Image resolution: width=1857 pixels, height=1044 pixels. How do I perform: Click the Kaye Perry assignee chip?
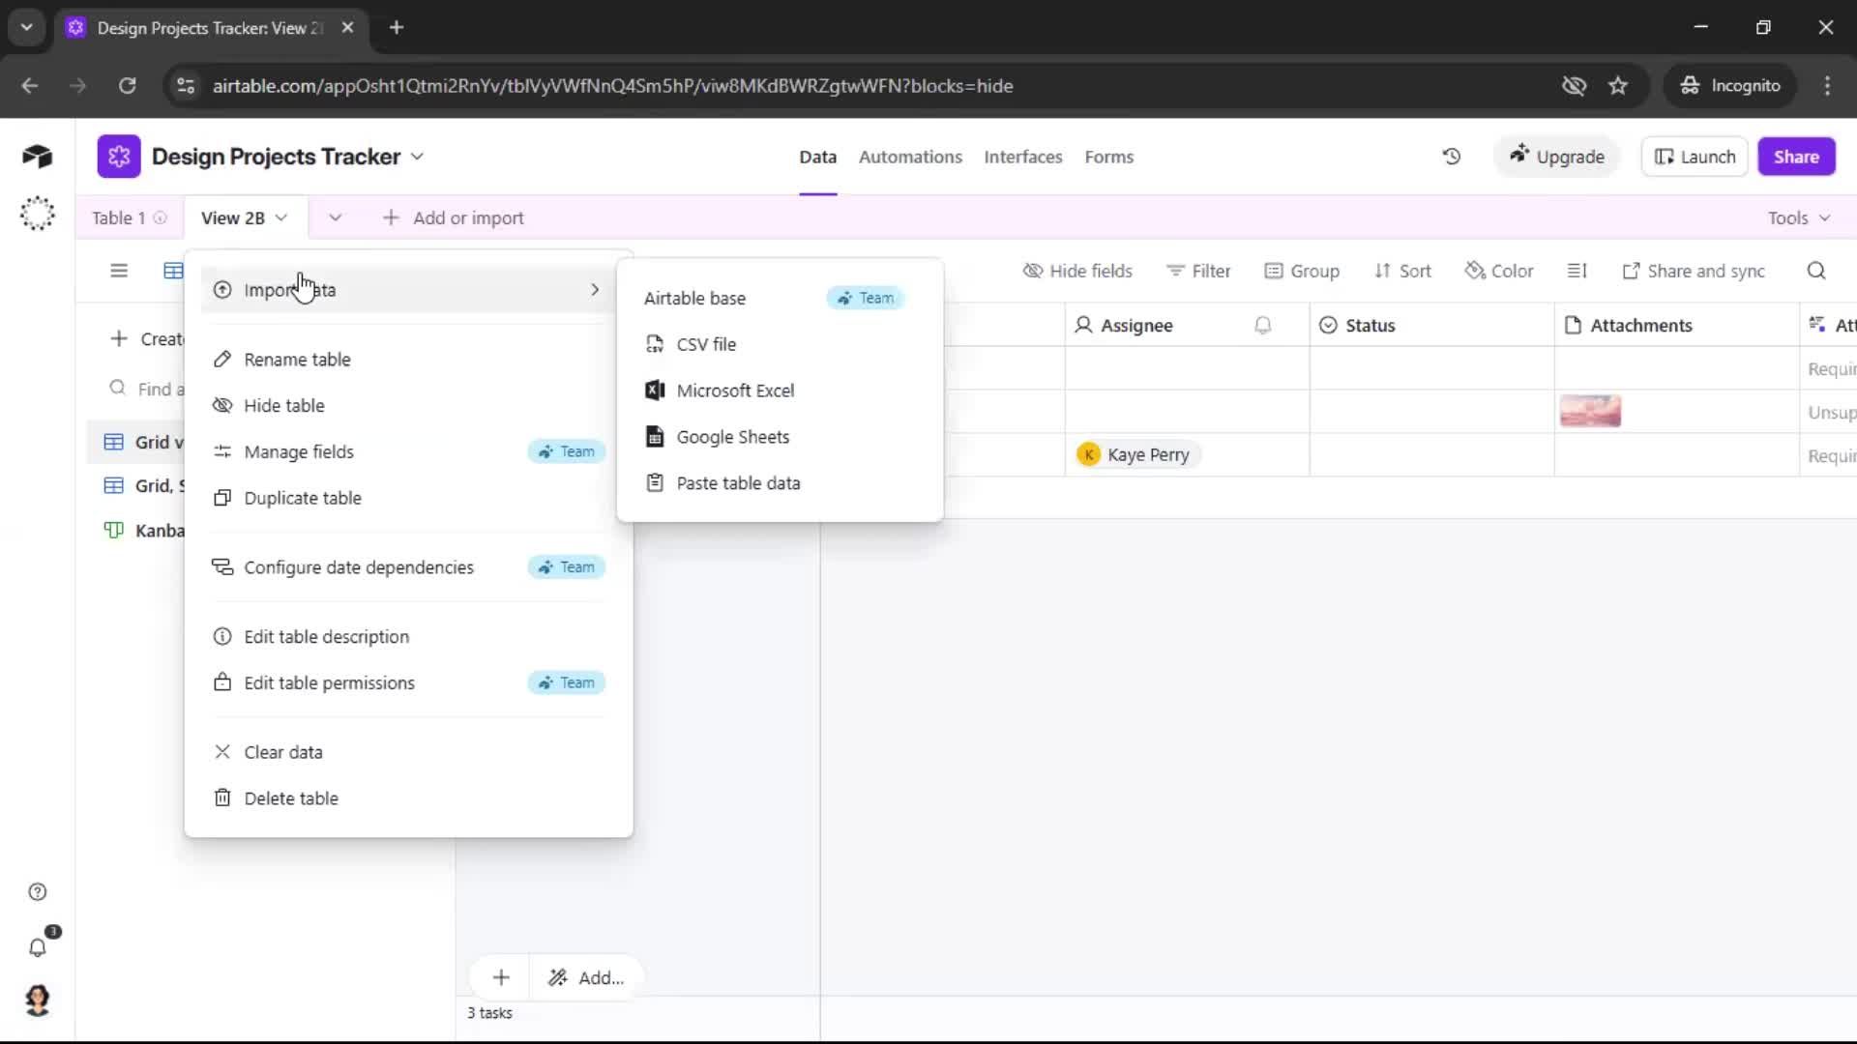(1136, 455)
